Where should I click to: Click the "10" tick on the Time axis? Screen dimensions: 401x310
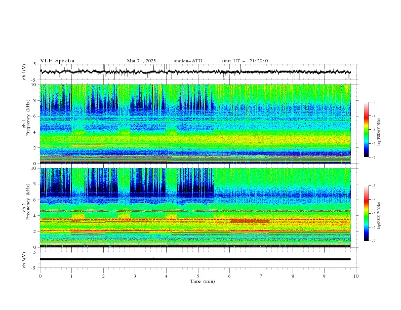click(356, 276)
